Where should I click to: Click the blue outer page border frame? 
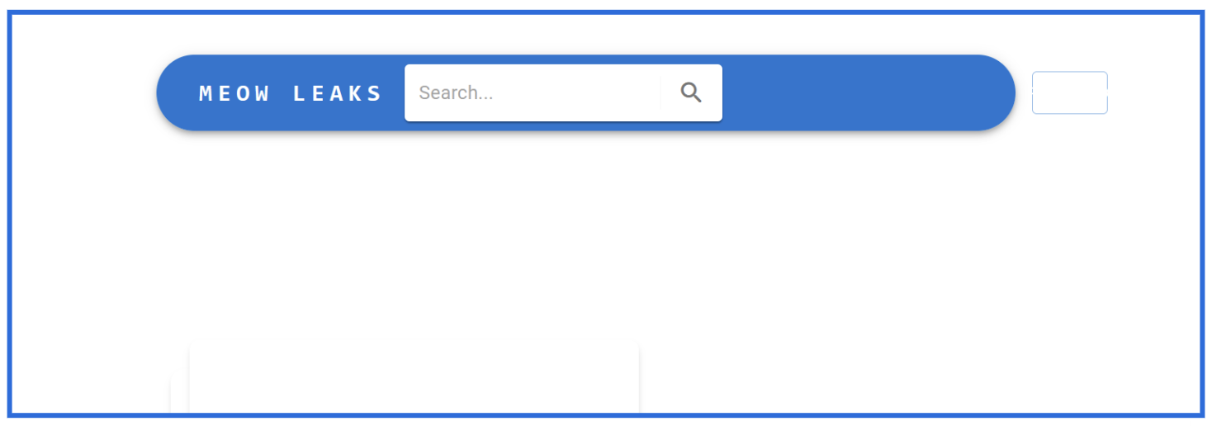[606, 12]
